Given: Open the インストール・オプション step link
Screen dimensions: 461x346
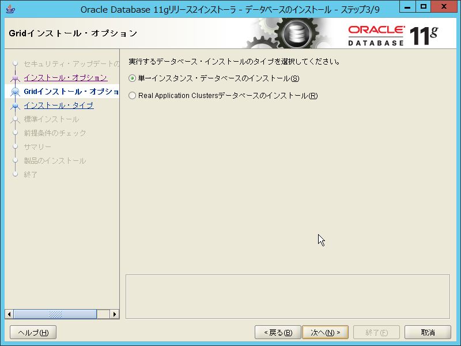Looking at the screenshot, I should pos(66,78).
